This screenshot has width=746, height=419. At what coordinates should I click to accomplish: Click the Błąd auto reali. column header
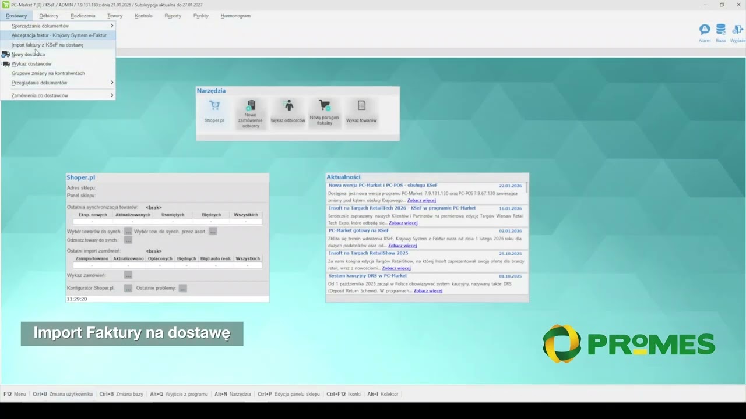(216, 258)
